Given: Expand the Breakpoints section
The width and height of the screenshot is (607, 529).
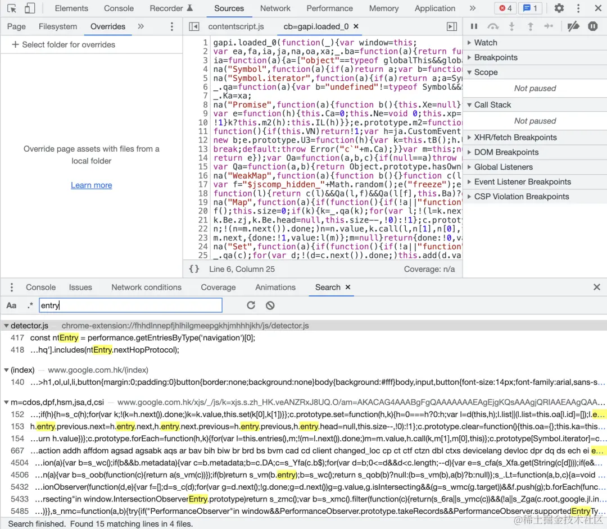Looking at the screenshot, I should coord(534,57).
